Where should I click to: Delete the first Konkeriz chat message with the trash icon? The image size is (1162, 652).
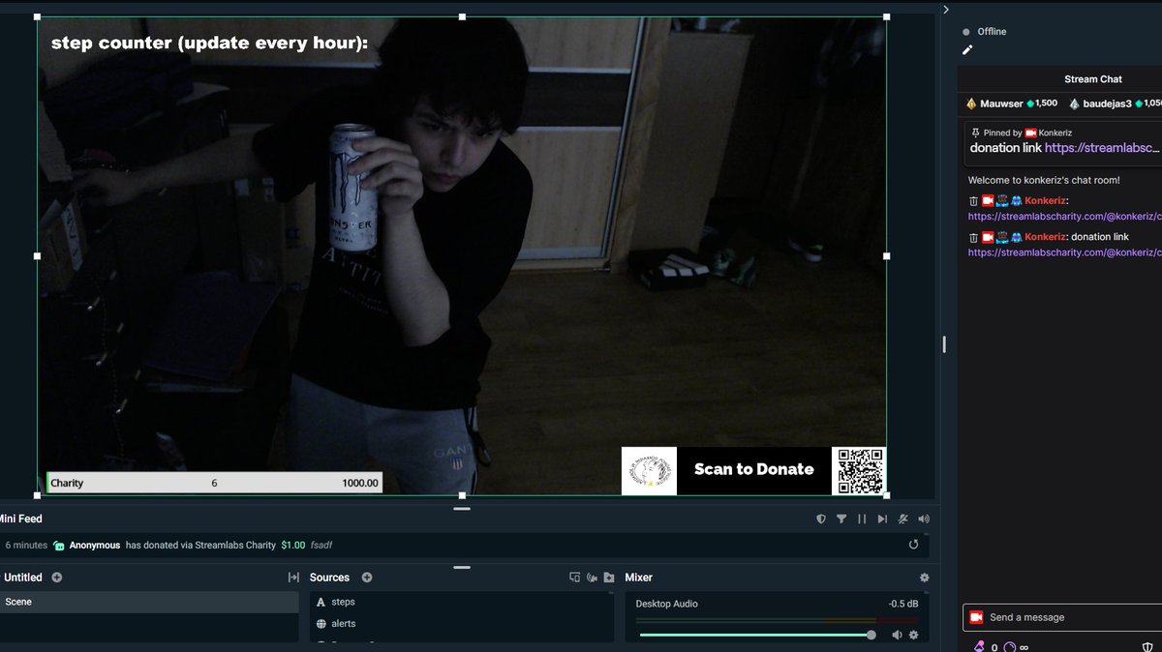[974, 201]
